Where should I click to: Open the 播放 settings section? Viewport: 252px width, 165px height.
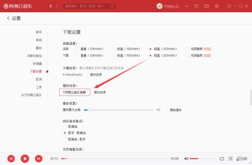[39, 48]
